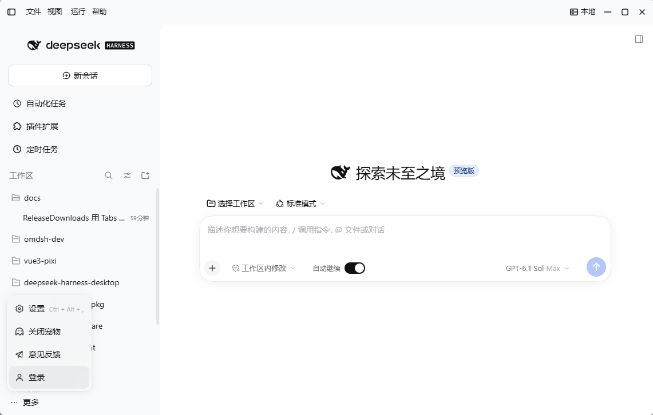This screenshot has height=415, width=653.
Task: Open the ReleaseDownloads 用 Tabs conversation
Action: tap(80, 218)
